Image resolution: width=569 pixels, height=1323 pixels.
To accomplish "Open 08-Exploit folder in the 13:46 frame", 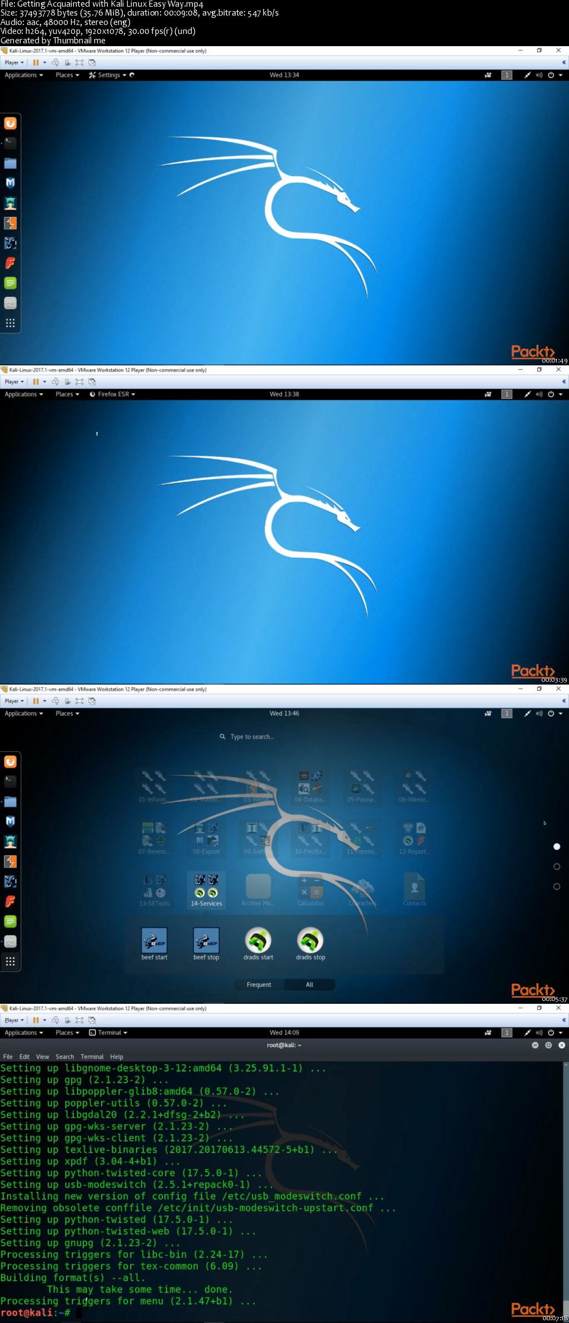I will point(206,838).
